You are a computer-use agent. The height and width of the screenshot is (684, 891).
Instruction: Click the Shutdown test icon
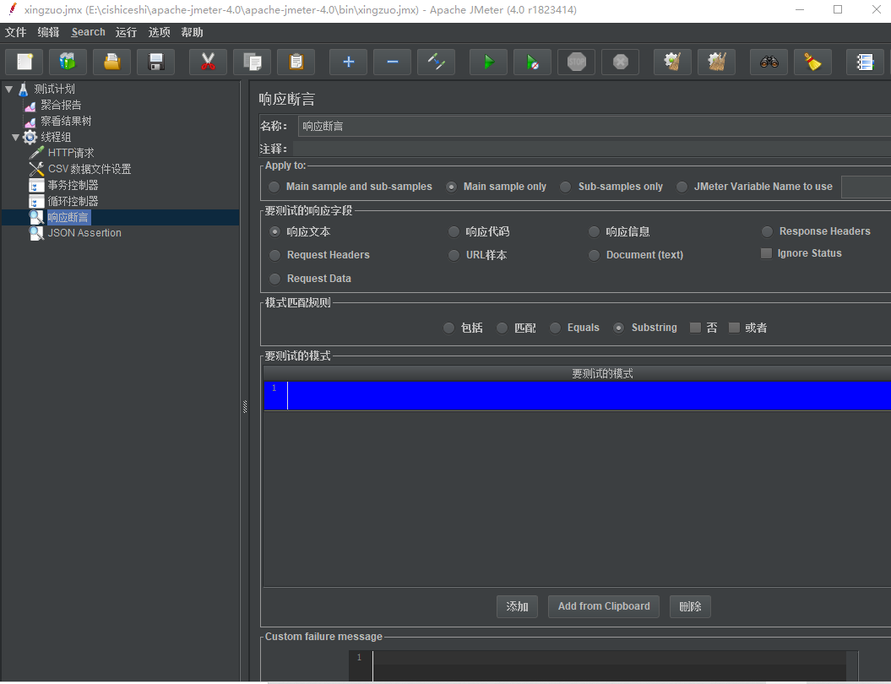coord(620,62)
